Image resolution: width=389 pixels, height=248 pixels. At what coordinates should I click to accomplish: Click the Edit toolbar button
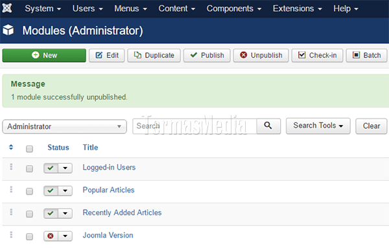(107, 55)
